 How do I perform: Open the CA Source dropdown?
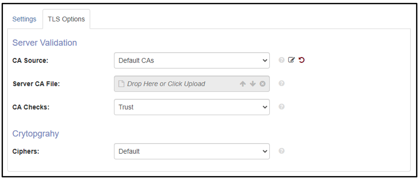click(x=192, y=61)
